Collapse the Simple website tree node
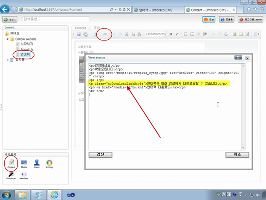The width and height of the screenshot is (266, 200). point(8,39)
